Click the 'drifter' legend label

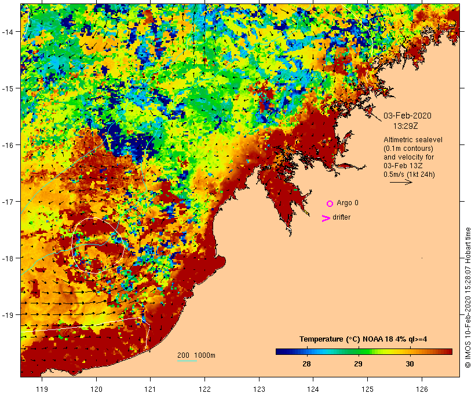341,217
